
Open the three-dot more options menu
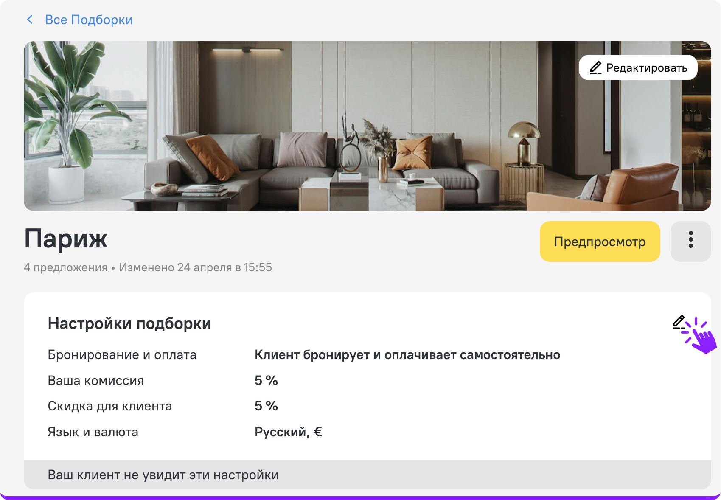tap(690, 240)
